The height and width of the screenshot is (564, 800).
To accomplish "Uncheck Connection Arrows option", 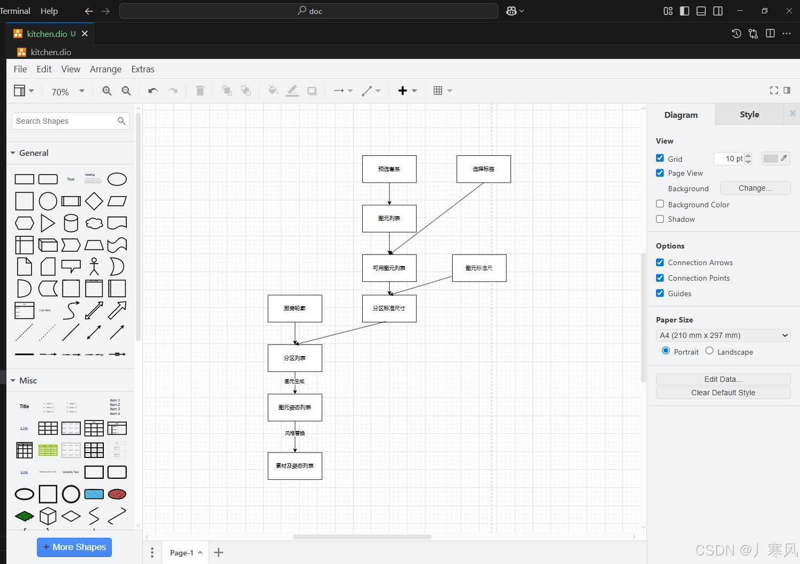I will coord(660,262).
